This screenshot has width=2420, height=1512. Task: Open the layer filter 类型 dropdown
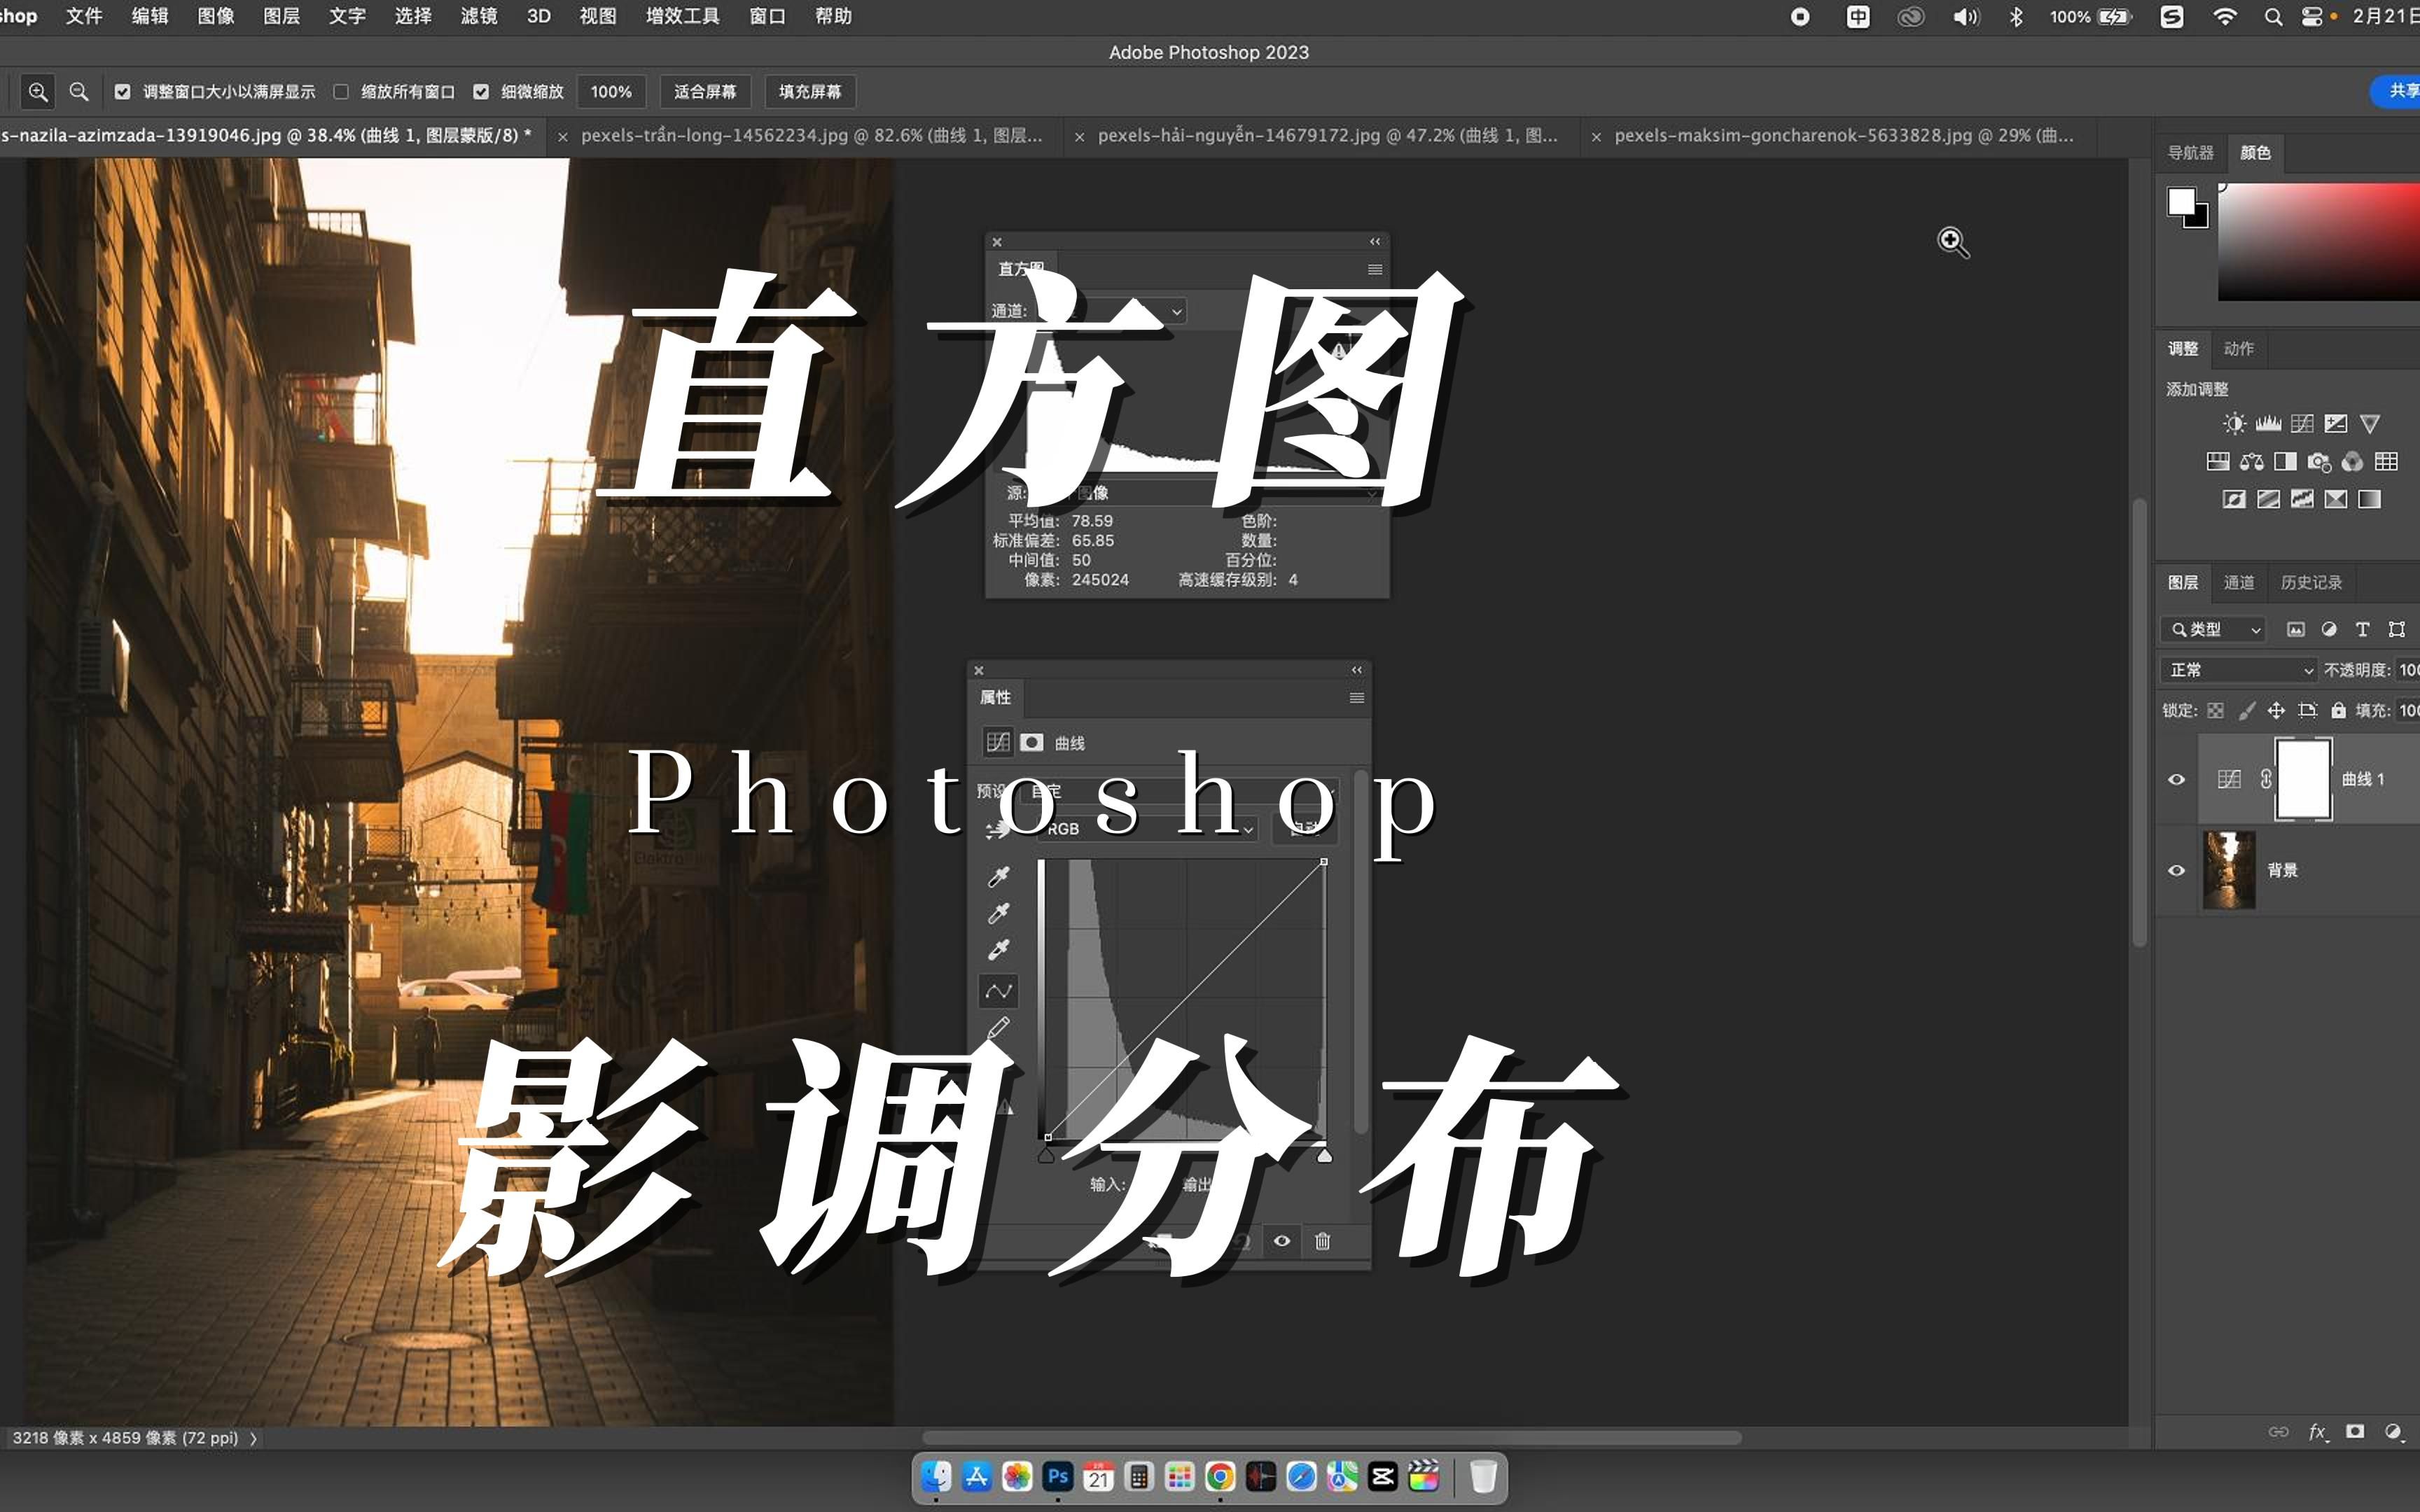click(x=2213, y=629)
